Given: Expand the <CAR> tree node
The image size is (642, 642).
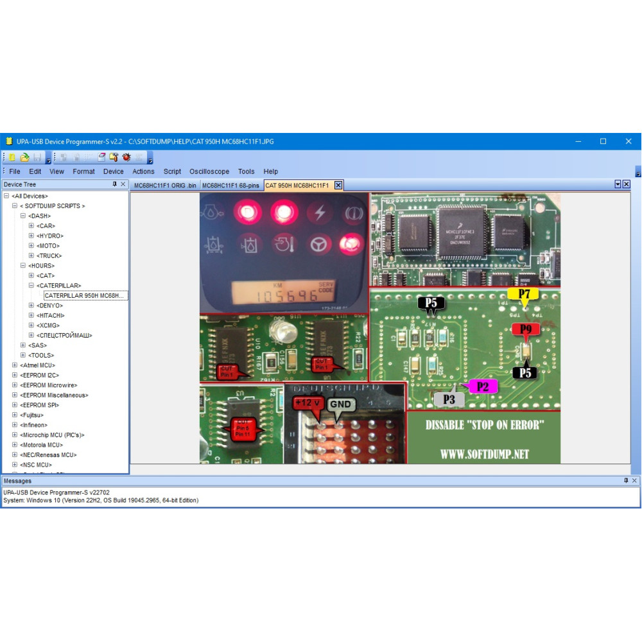Looking at the screenshot, I should click(x=31, y=225).
